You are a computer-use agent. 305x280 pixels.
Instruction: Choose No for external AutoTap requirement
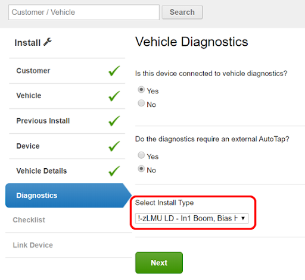pos(141,169)
